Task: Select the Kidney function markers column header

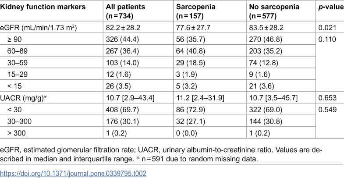Action: [x=43, y=7]
